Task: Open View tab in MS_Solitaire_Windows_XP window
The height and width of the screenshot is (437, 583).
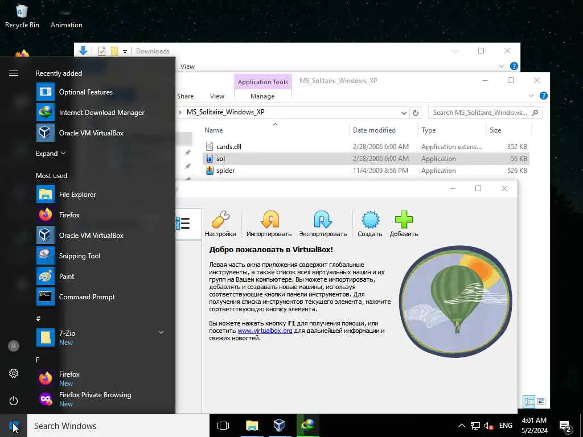Action: [x=217, y=96]
